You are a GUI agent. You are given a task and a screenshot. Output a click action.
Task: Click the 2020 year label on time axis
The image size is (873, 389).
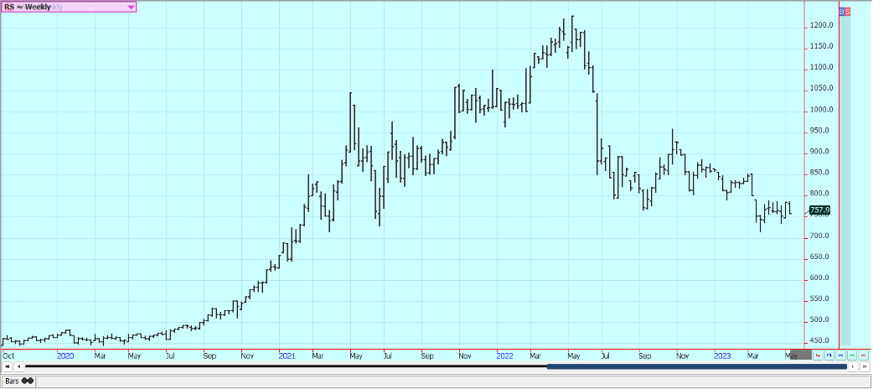tap(65, 355)
